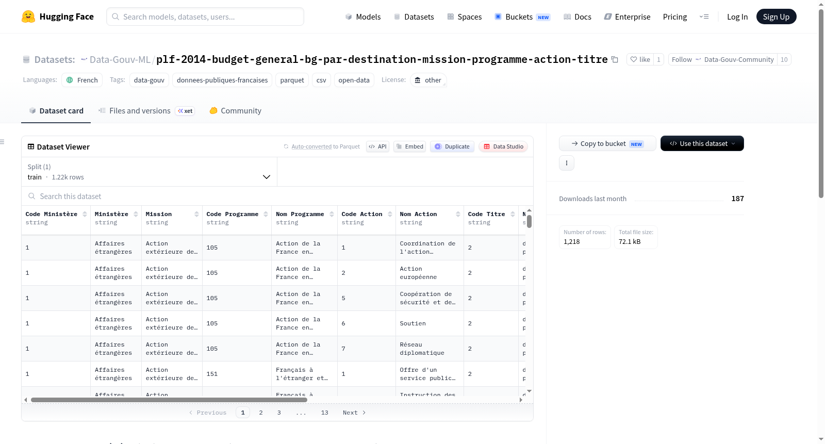Go to the Pricing page
825x444 pixels.
coord(675,17)
